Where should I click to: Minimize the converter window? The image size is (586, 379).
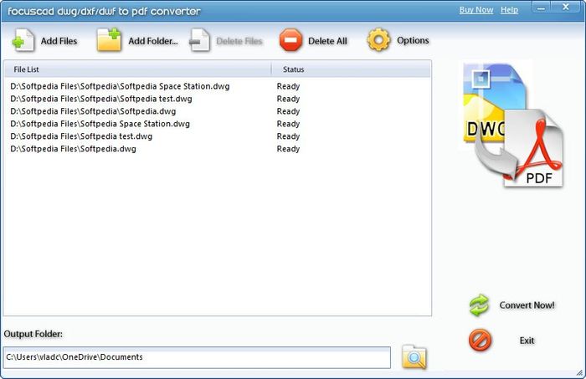click(541, 8)
